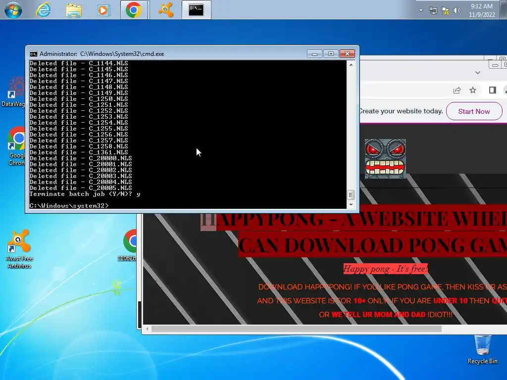Click 'Deleted file - C_20005.NLS' line

[x=81, y=188]
